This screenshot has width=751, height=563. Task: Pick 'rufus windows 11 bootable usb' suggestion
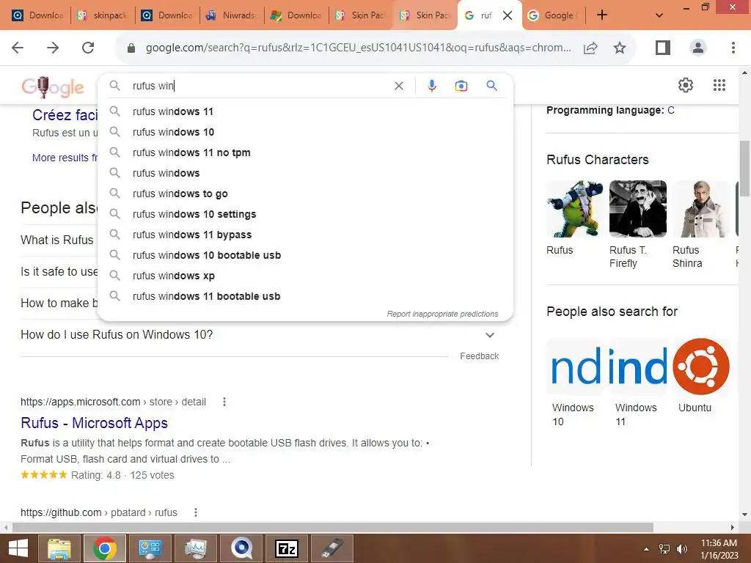pos(306,297)
